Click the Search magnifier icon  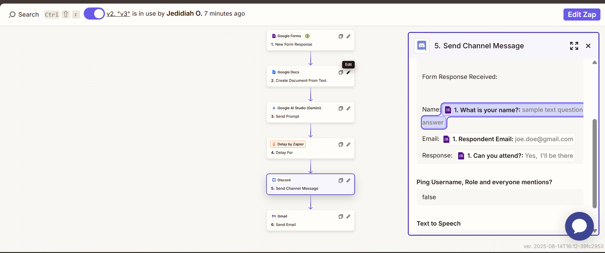(12, 15)
